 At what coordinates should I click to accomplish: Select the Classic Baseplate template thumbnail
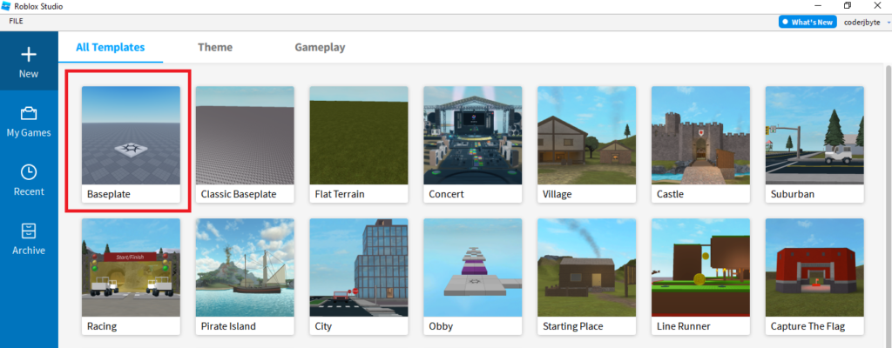245,136
